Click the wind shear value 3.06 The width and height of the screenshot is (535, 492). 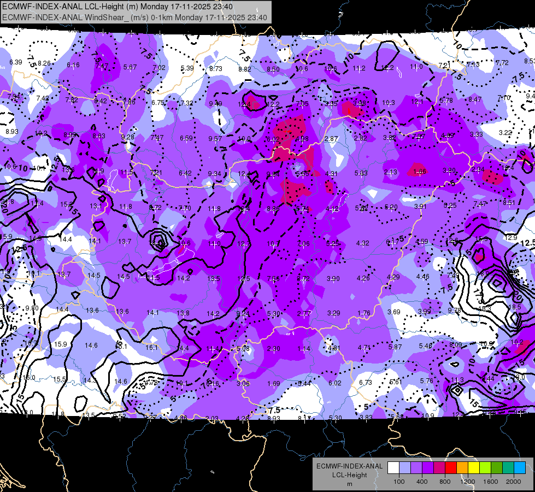click(243, 384)
